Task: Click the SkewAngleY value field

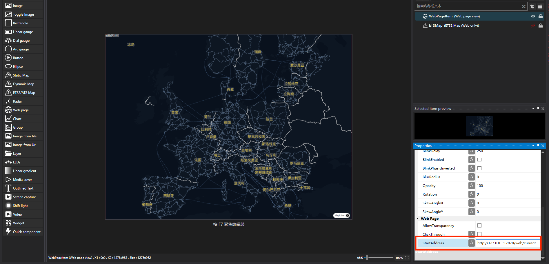Action: [x=508, y=212]
